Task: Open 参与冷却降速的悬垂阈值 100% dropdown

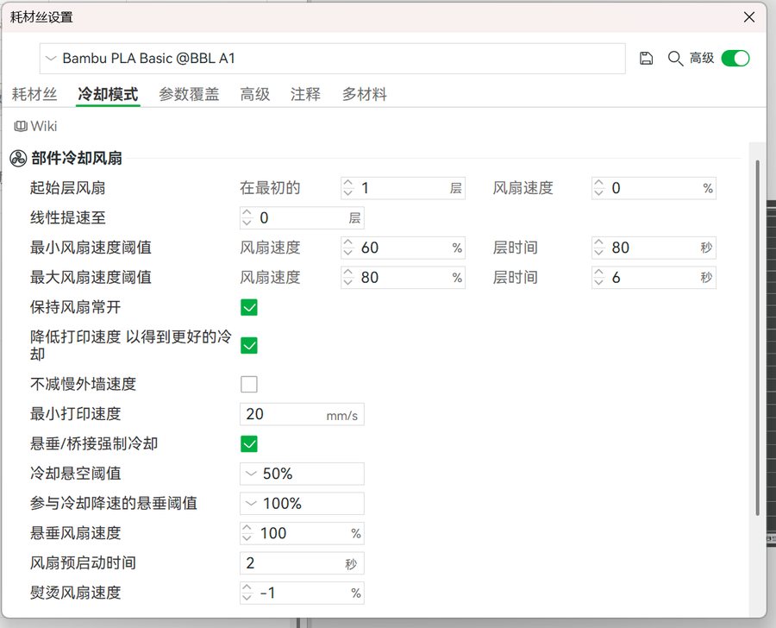Action: coord(302,504)
